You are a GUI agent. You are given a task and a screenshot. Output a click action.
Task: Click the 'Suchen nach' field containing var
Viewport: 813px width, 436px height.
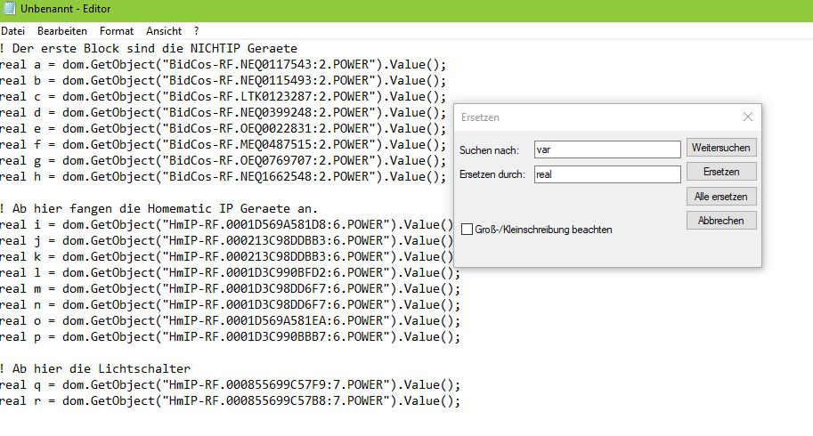(606, 149)
